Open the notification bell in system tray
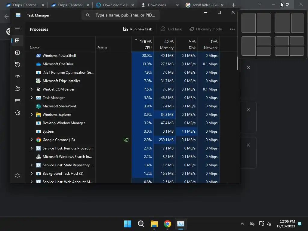The height and width of the screenshot is (231, 308). click(300, 224)
